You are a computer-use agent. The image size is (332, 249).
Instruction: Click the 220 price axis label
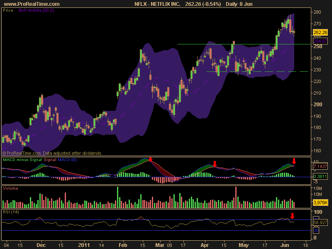(317, 81)
